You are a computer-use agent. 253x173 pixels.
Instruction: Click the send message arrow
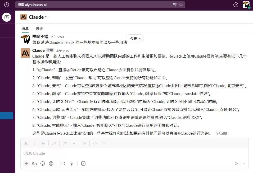click(x=236, y=164)
